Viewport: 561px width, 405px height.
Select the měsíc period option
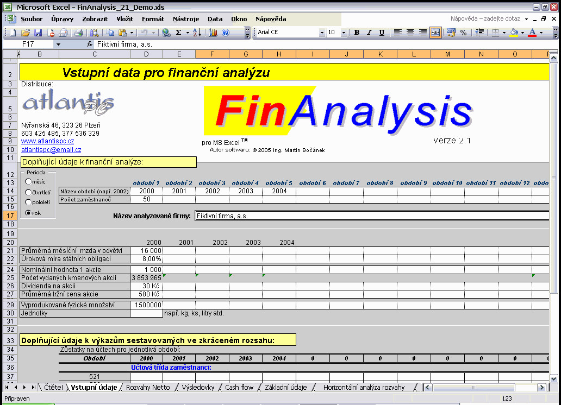click(28, 181)
